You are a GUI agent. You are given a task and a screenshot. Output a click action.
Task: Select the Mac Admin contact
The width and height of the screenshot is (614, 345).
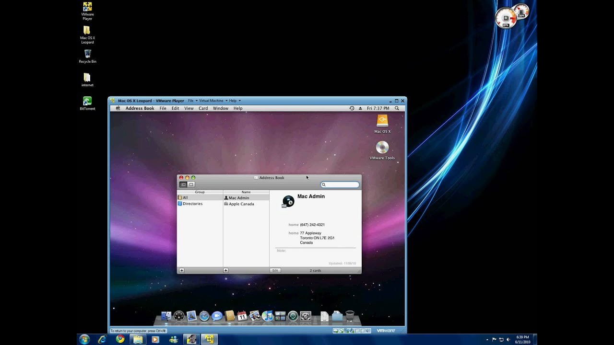(x=246, y=197)
